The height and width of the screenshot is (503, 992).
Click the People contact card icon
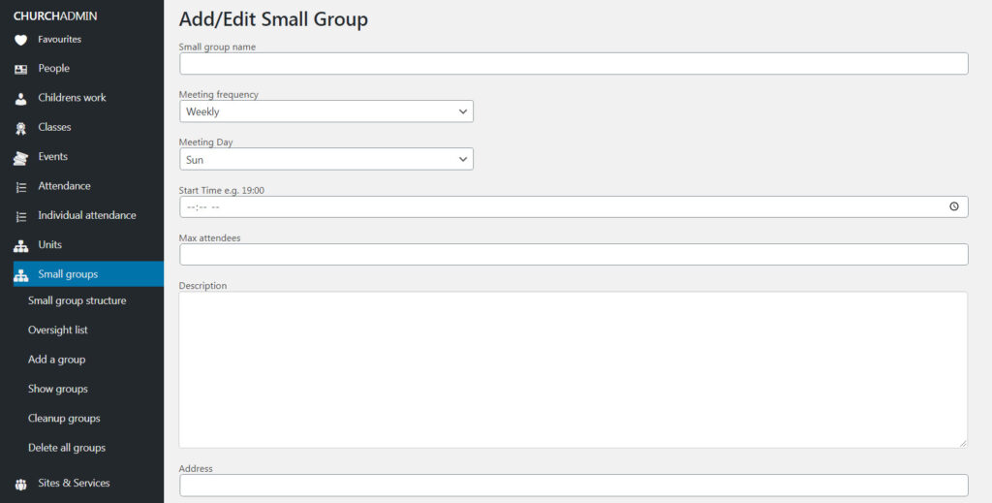pyautogui.click(x=20, y=69)
